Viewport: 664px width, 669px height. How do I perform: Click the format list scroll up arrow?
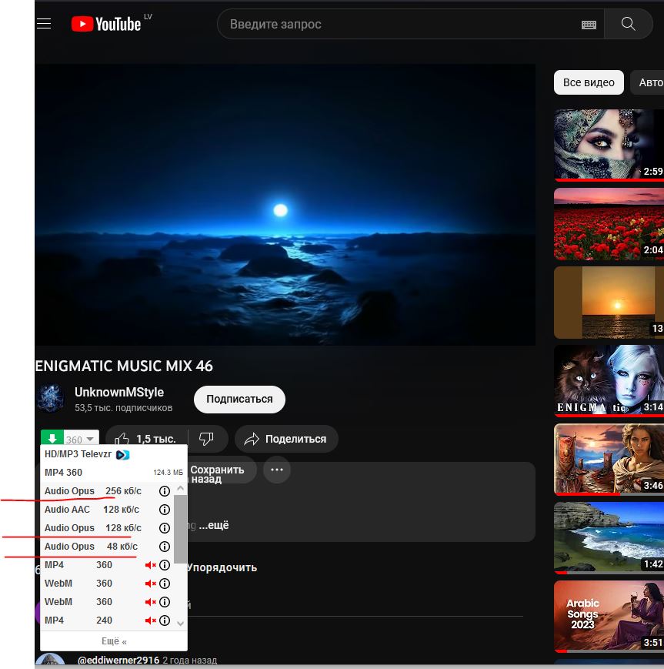180,488
